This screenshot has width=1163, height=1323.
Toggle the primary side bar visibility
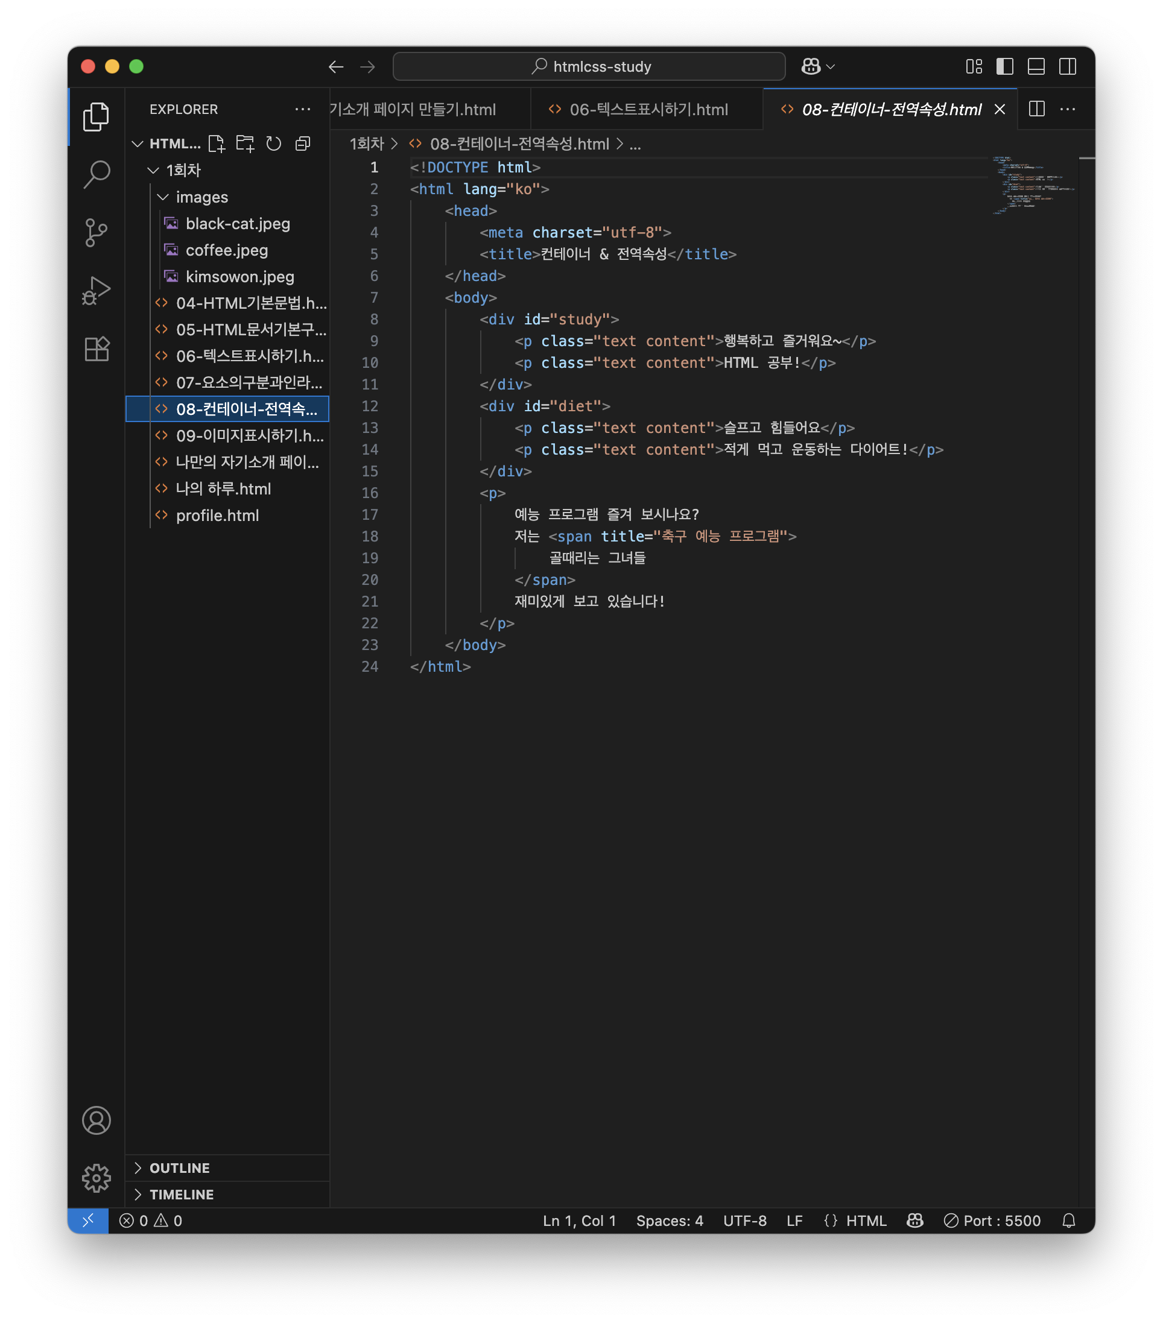click(1004, 67)
